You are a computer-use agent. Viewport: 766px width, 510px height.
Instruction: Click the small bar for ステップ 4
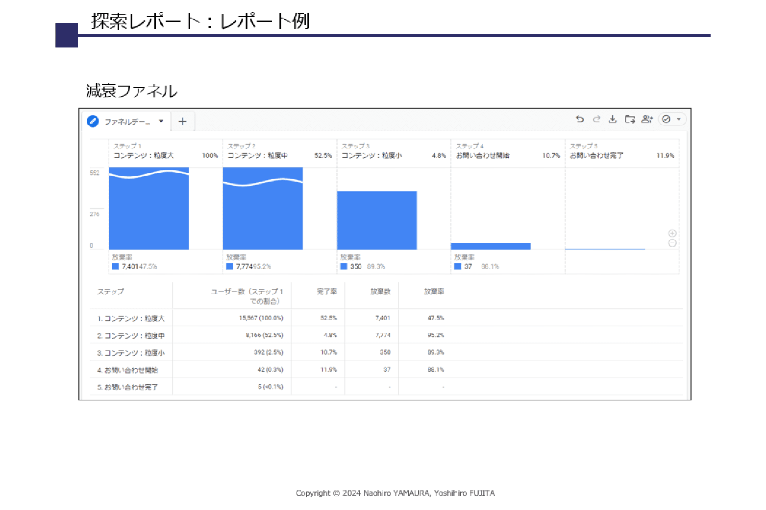(x=491, y=246)
